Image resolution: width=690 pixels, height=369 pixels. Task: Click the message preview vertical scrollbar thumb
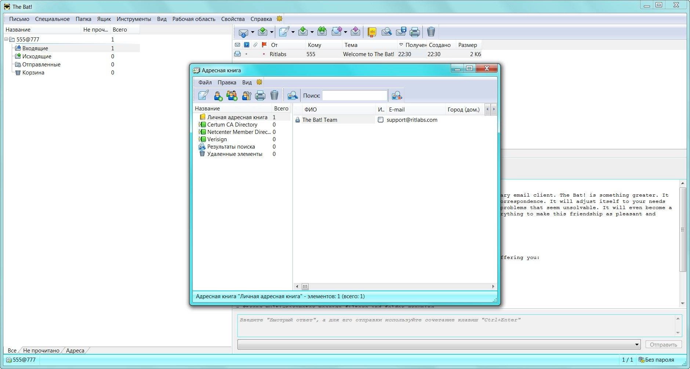click(x=683, y=230)
